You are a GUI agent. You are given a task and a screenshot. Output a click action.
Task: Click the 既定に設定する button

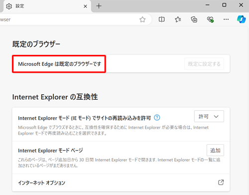pyautogui.click(x=204, y=64)
